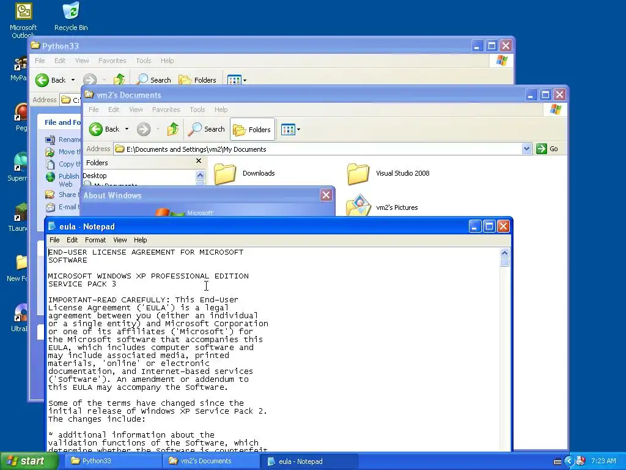Click Folders pane scroll up arrow

coord(200,175)
